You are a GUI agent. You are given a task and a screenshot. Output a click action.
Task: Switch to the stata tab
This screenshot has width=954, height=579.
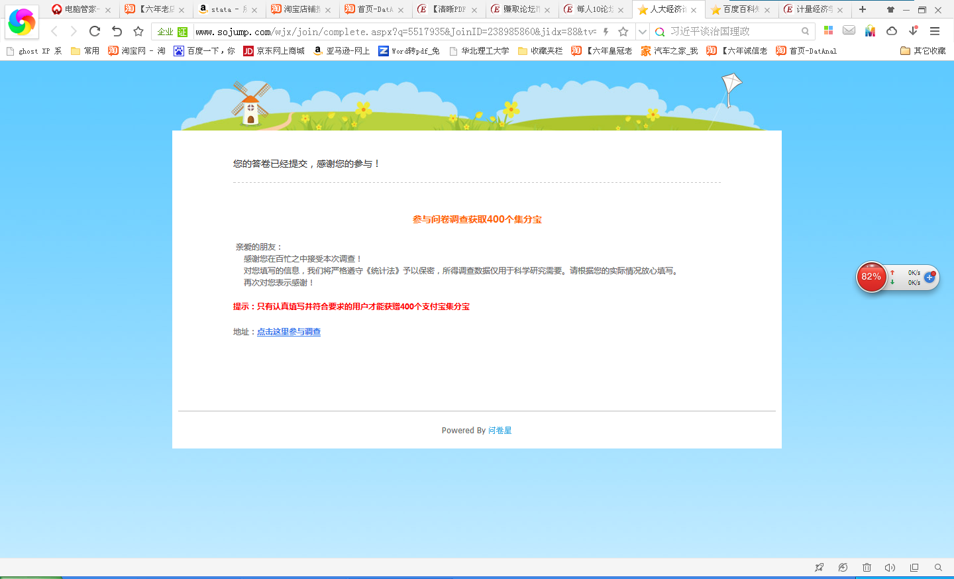[x=229, y=9]
